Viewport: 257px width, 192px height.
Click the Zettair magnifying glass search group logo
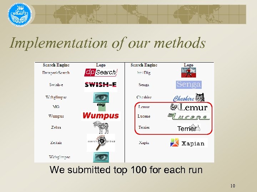pos(101,143)
